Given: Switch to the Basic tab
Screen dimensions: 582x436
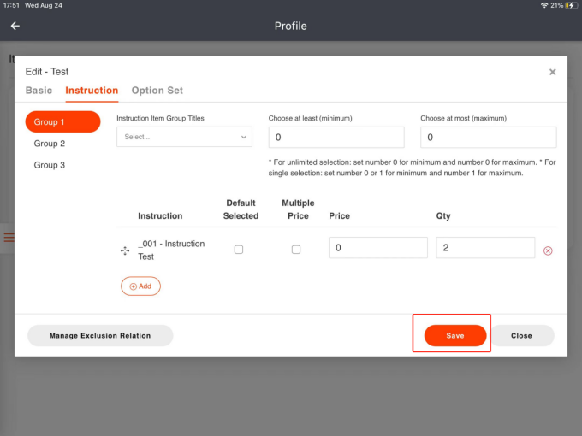Looking at the screenshot, I should point(39,91).
